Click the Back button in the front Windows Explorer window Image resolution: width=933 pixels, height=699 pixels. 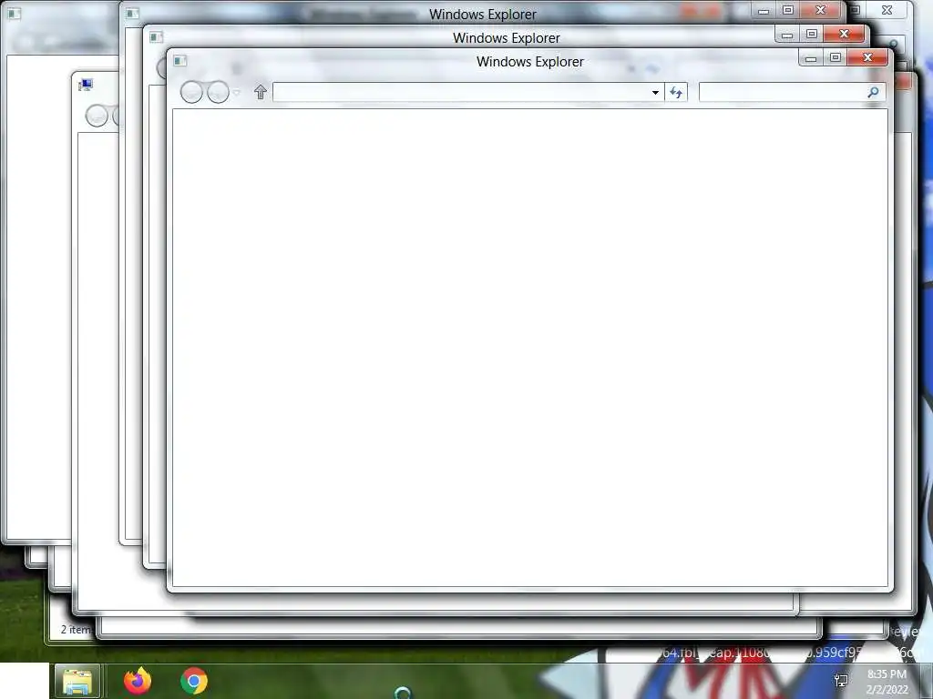point(191,92)
